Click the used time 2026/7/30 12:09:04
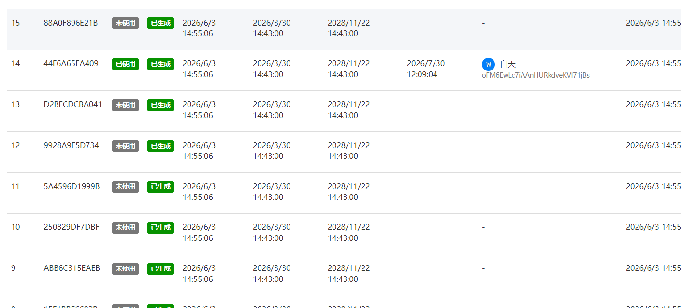Viewport: 681px width, 308px height. (426, 69)
